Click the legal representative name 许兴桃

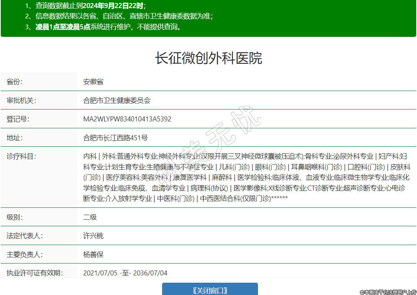94,236
